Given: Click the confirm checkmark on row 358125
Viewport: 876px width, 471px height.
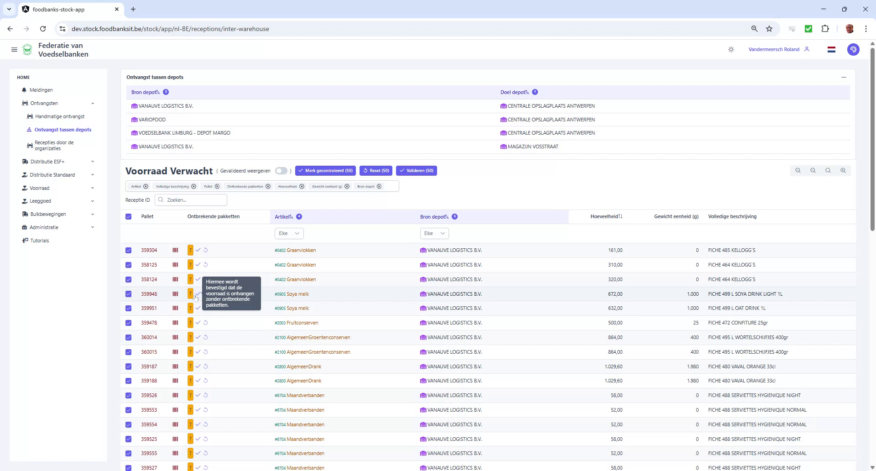Looking at the screenshot, I should [x=198, y=265].
